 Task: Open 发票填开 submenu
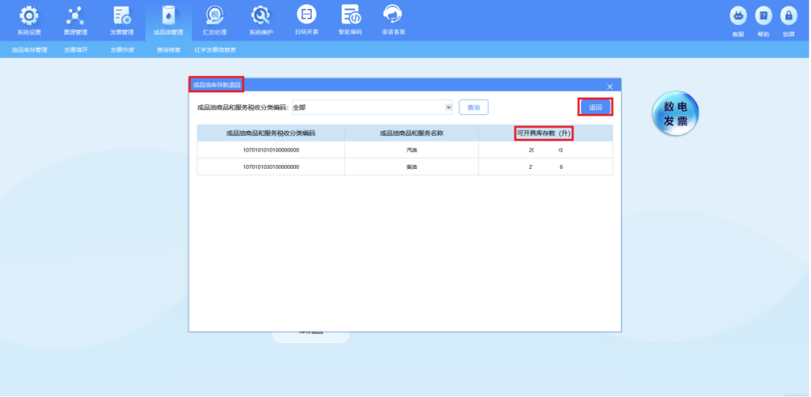point(76,50)
